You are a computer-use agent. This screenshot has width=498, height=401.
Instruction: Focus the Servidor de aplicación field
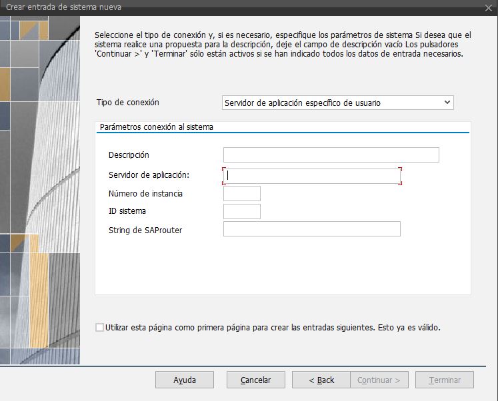pos(311,176)
